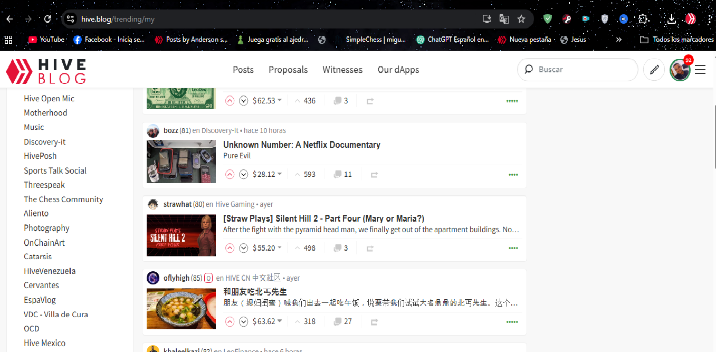Image resolution: width=716 pixels, height=352 pixels.
Task: Bookmark this page with the star icon
Action: click(x=521, y=19)
